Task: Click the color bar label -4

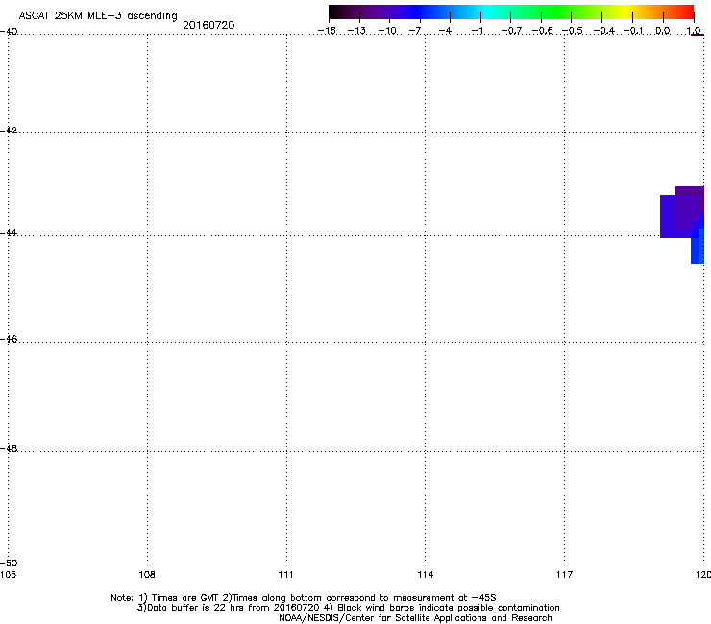Action: coord(445,31)
